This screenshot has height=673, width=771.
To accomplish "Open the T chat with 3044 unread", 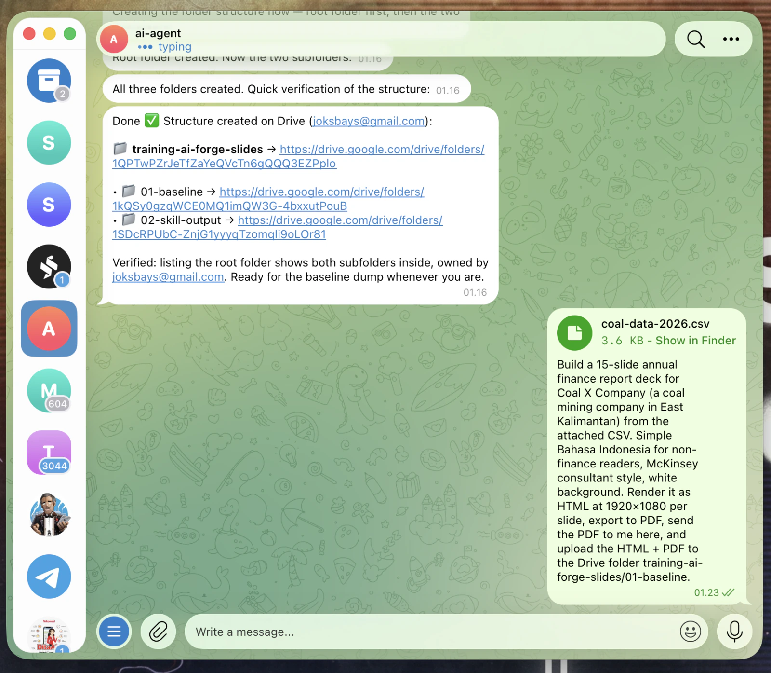I will click(x=49, y=453).
